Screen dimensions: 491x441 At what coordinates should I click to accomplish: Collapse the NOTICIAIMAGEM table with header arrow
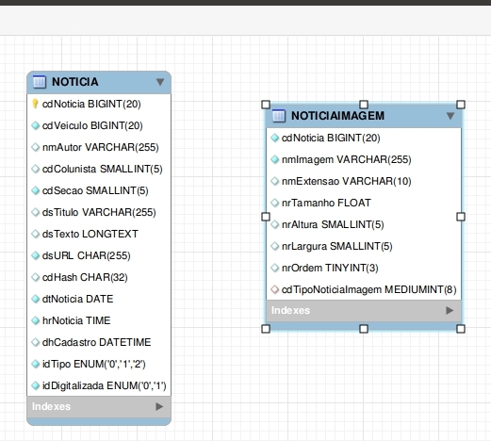click(x=450, y=116)
